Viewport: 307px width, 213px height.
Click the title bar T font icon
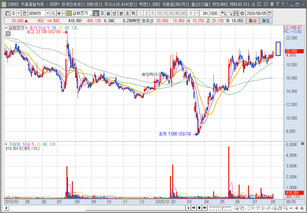(x=277, y=4)
